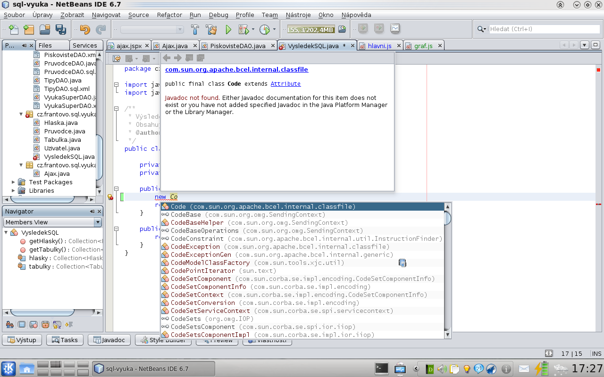
Task: Click the profiler telemetry chart toolbar icon
Action: 395,29
